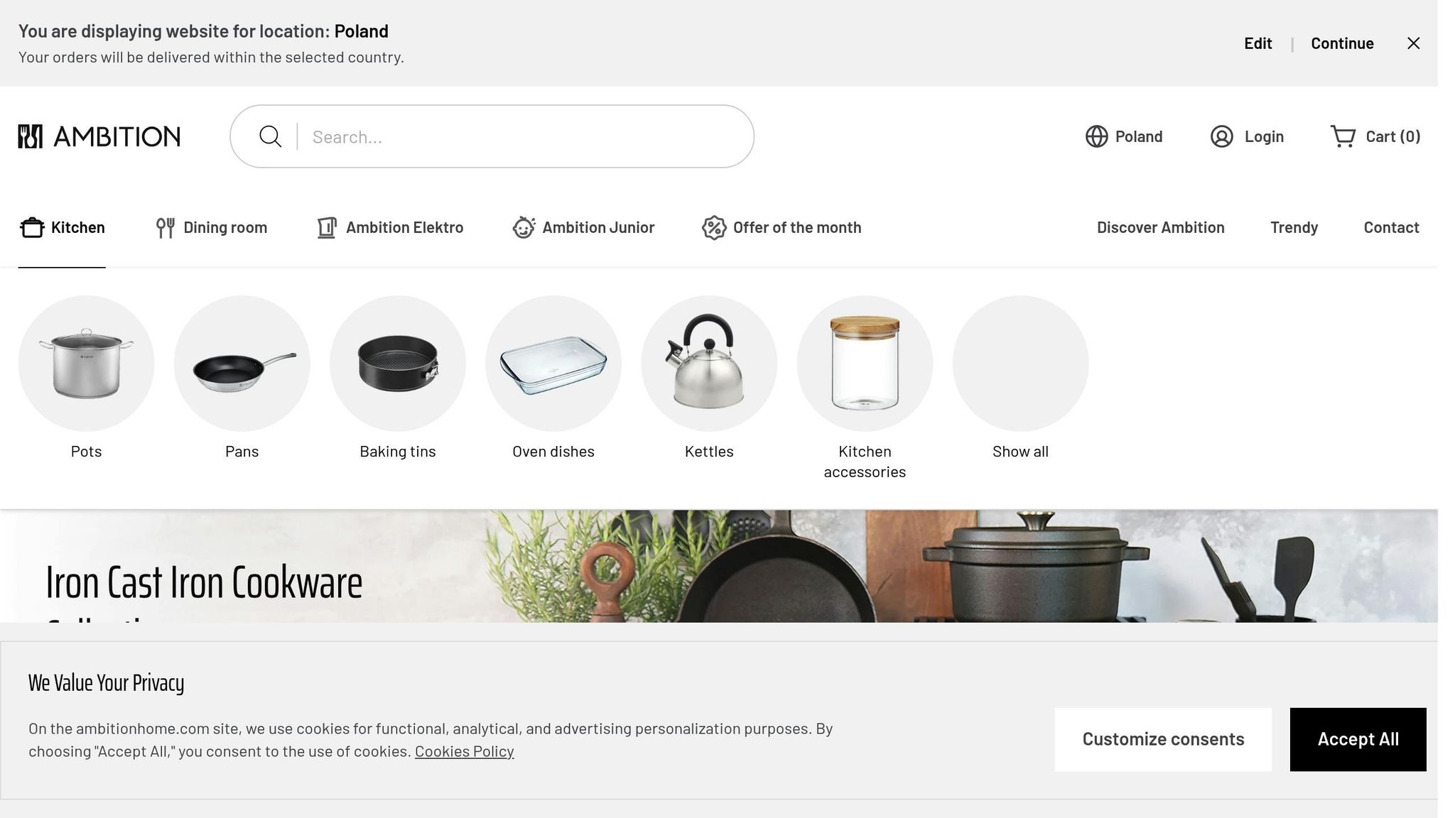Click the magnifying glass search icon
This screenshot has width=1455, height=818.
270,136
